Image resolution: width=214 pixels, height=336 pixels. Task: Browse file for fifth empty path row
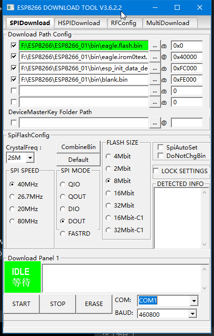click(155, 91)
